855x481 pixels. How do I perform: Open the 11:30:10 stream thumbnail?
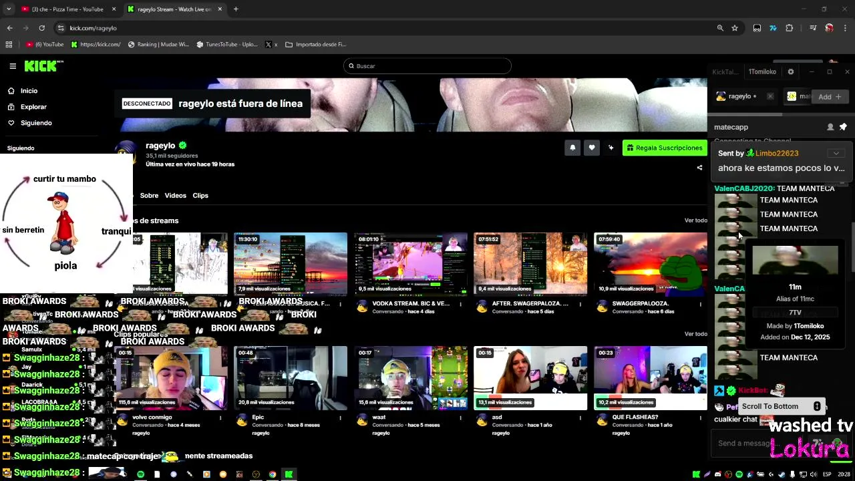pos(291,264)
